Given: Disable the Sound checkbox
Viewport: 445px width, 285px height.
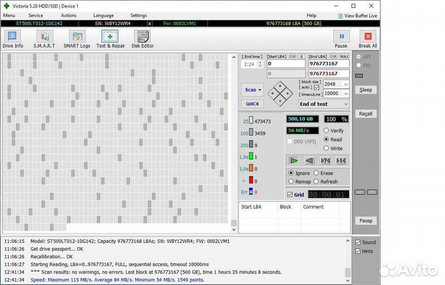Looking at the screenshot, I should 358,242.
